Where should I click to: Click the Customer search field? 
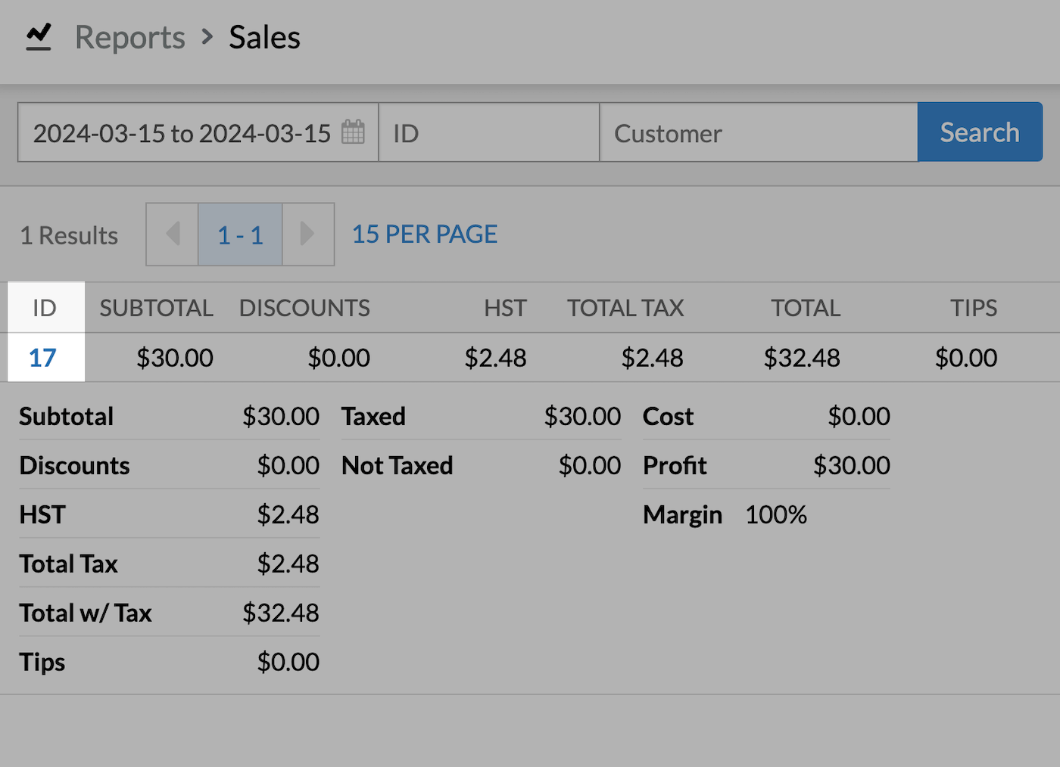757,132
